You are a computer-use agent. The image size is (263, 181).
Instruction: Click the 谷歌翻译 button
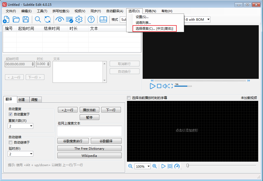click(106, 141)
